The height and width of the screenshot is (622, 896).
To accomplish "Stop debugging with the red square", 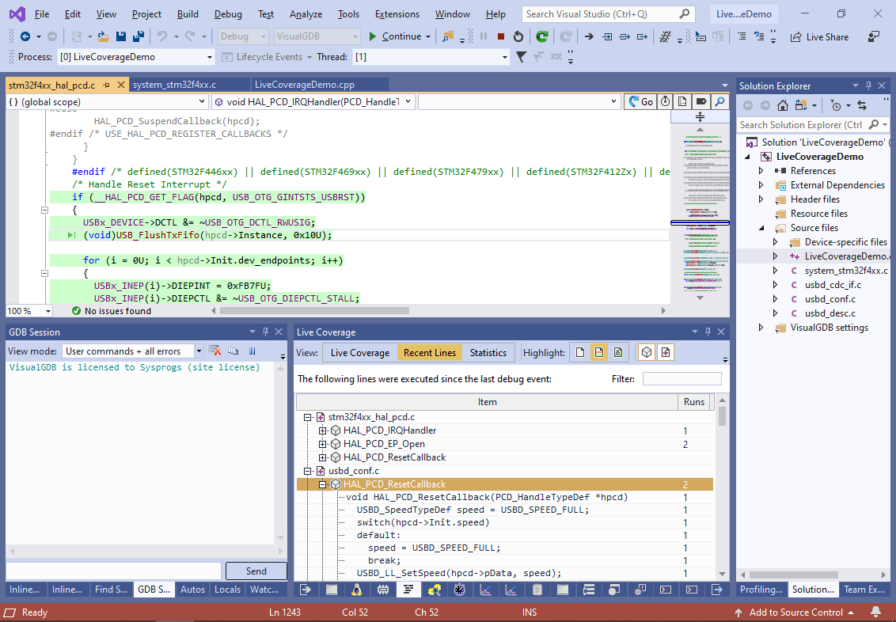I will (500, 36).
